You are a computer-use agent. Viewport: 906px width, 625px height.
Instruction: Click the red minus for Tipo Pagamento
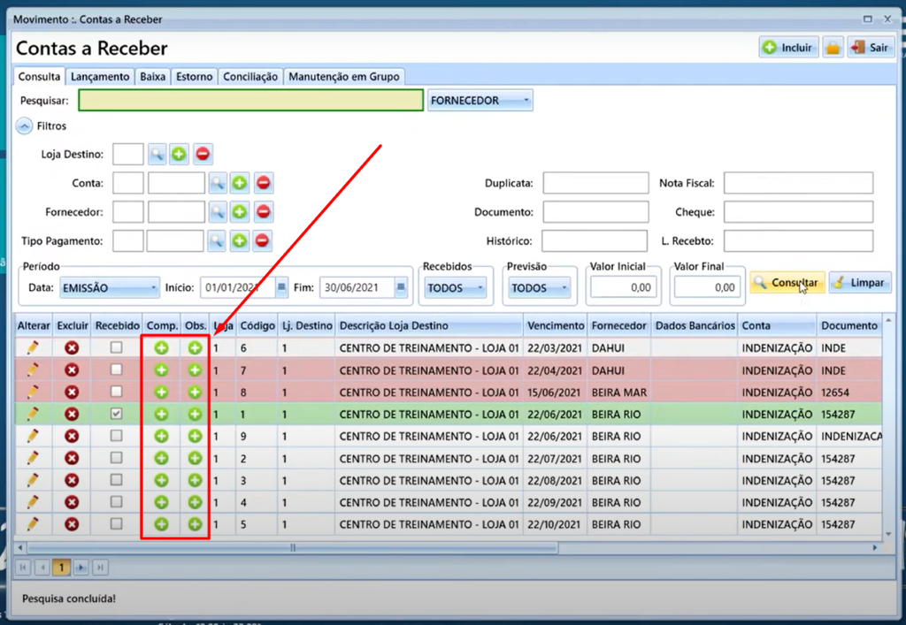click(262, 241)
